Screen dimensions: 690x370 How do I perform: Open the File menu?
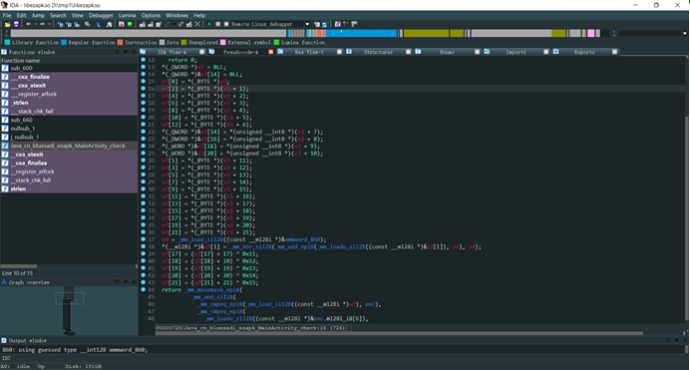point(7,15)
